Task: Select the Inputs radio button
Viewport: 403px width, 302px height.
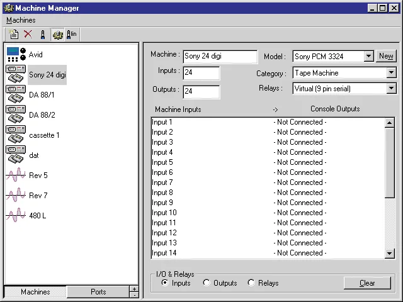Action: pos(165,282)
